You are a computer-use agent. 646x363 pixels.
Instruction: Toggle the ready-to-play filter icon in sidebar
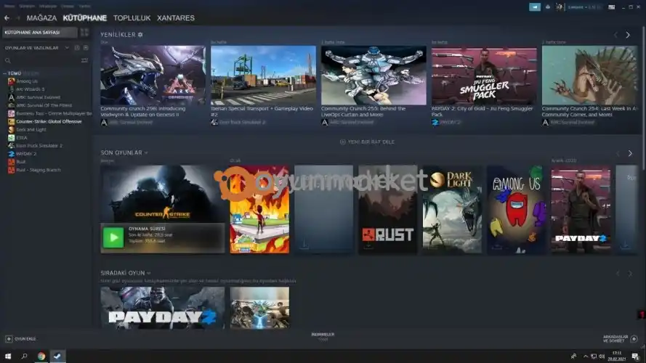[x=86, y=48]
